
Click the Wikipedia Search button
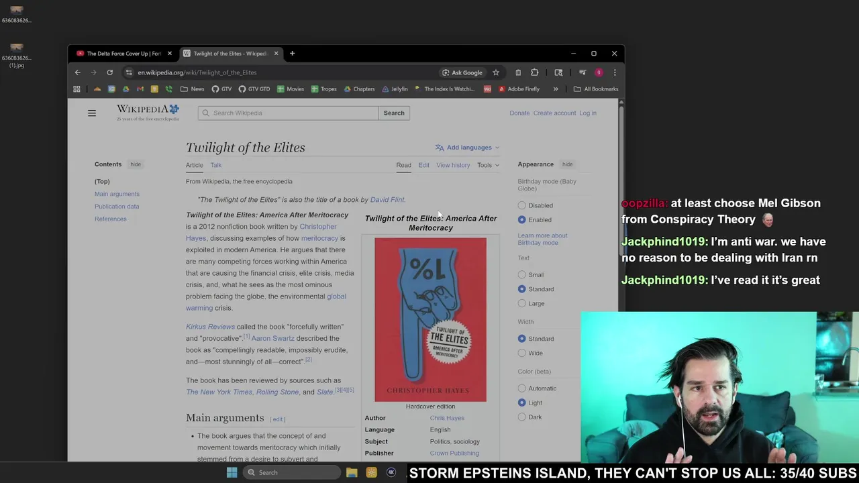[394, 113]
